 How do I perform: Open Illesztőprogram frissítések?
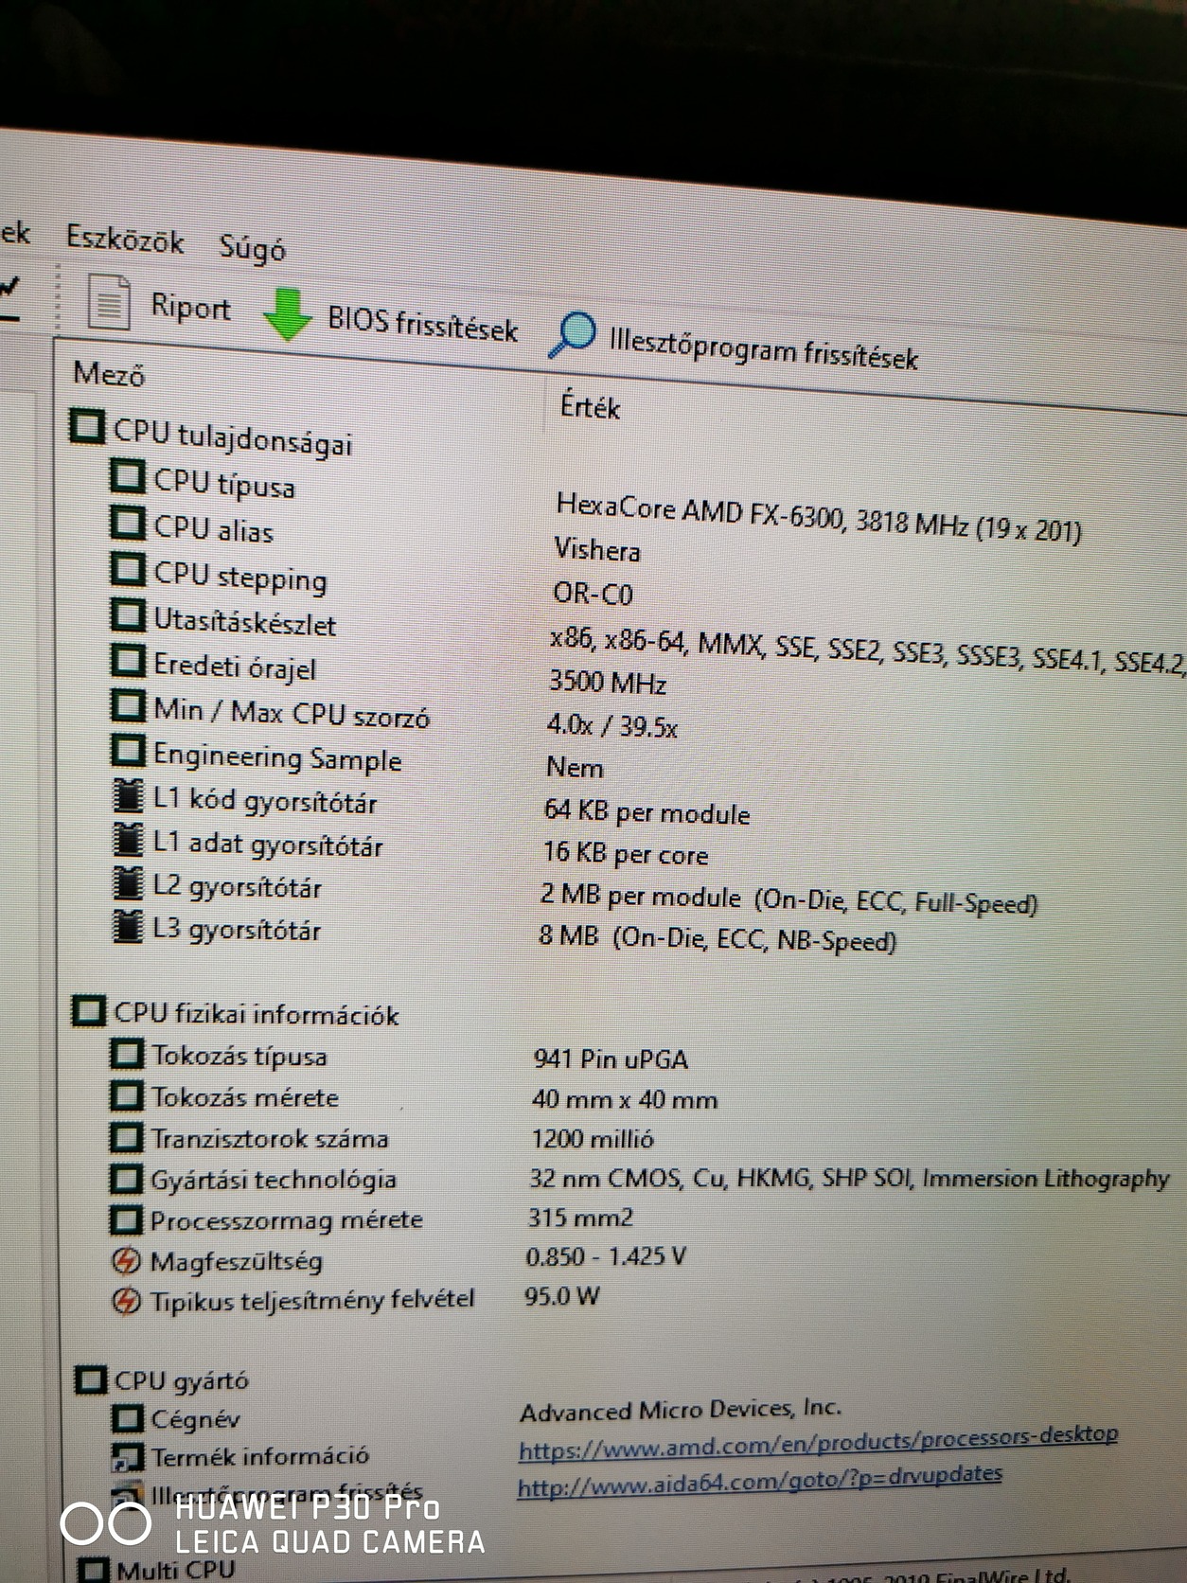tap(763, 348)
